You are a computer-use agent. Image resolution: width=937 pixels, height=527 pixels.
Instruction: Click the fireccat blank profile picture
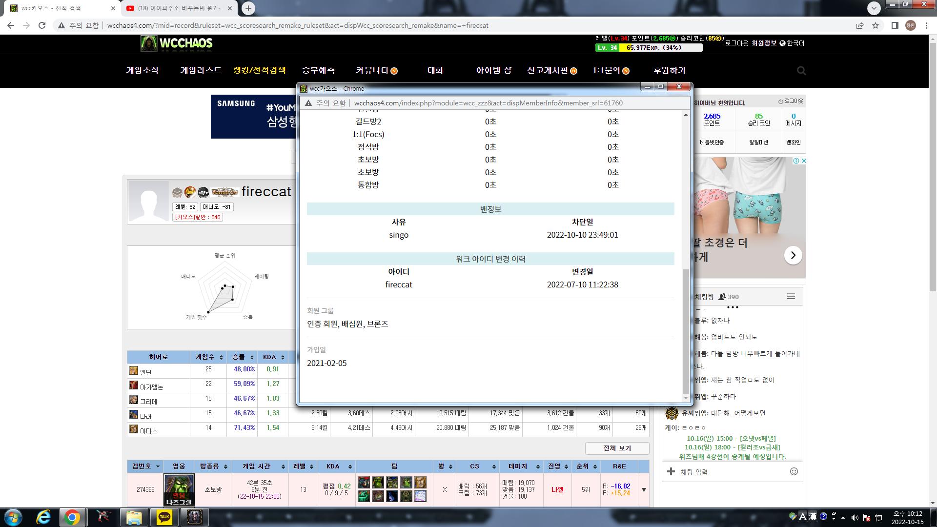tap(148, 201)
